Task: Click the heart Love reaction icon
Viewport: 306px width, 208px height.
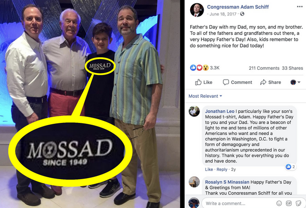Action: click(199, 68)
